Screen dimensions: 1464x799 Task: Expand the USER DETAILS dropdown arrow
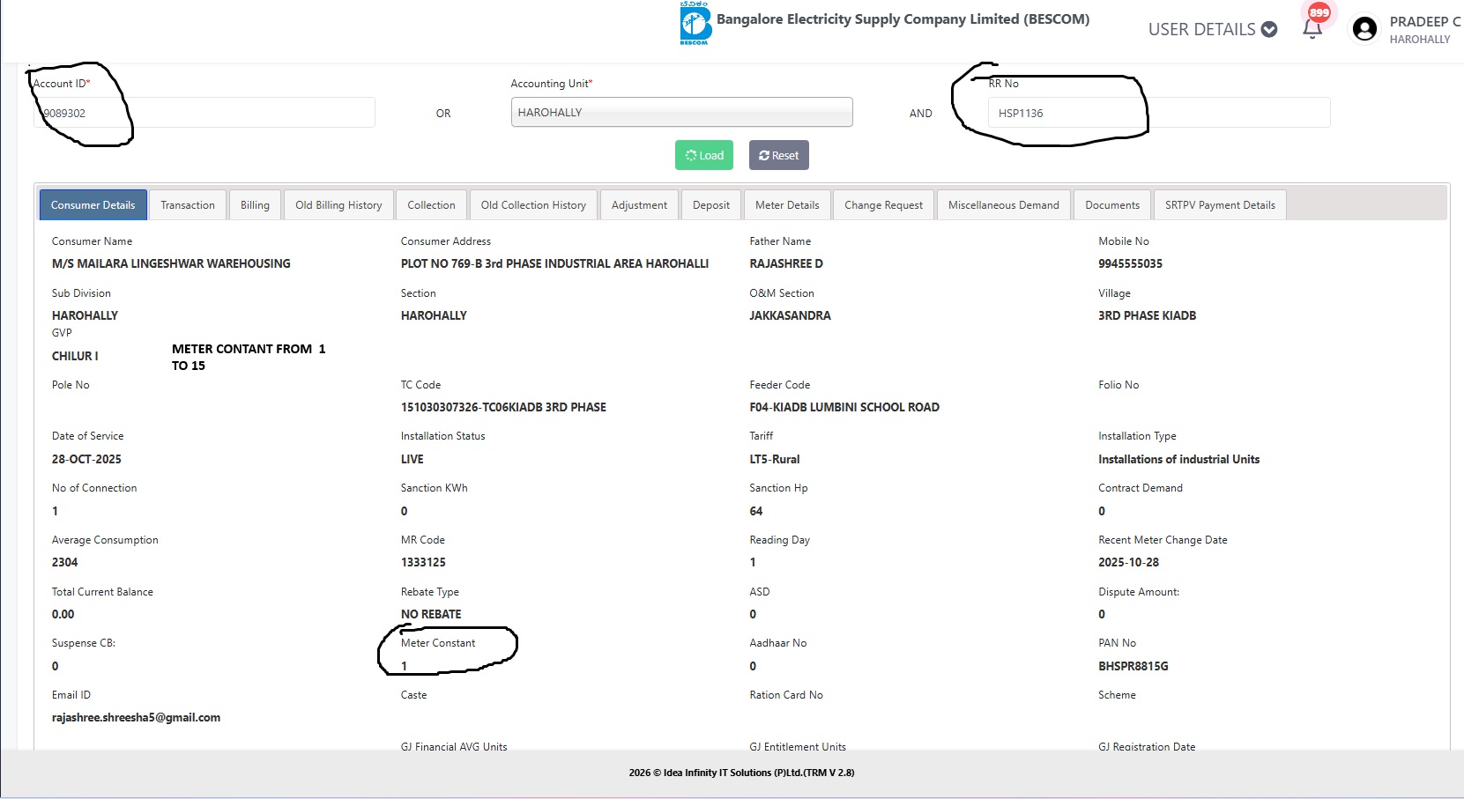pyautogui.click(x=1269, y=29)
